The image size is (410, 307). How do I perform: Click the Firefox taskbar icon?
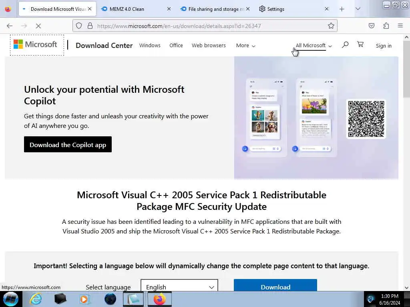(x=160, y=299)
